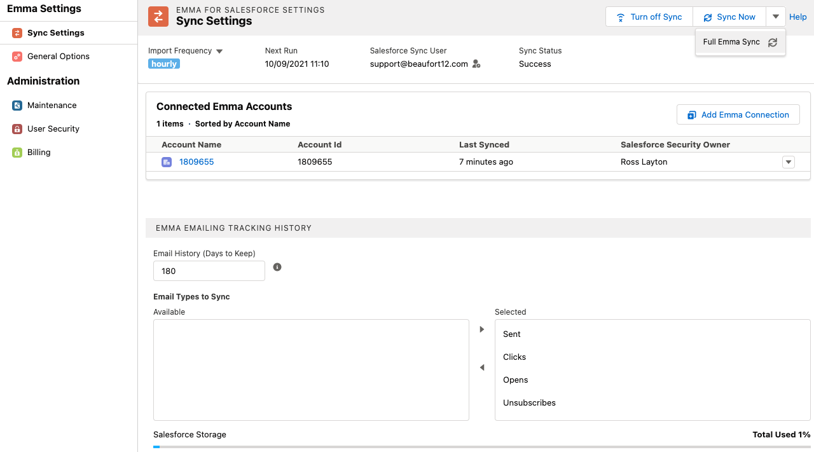Open Billing in the sidebar
814x452 pixels.
pyautogui.click(x=69, y=153)
